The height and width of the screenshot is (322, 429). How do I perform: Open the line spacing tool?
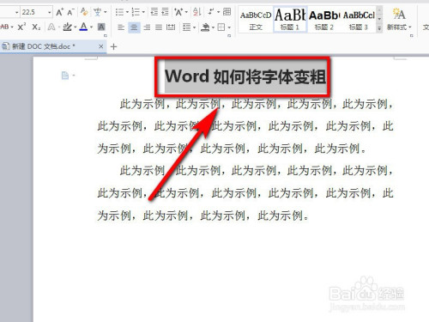pos(187,27)
